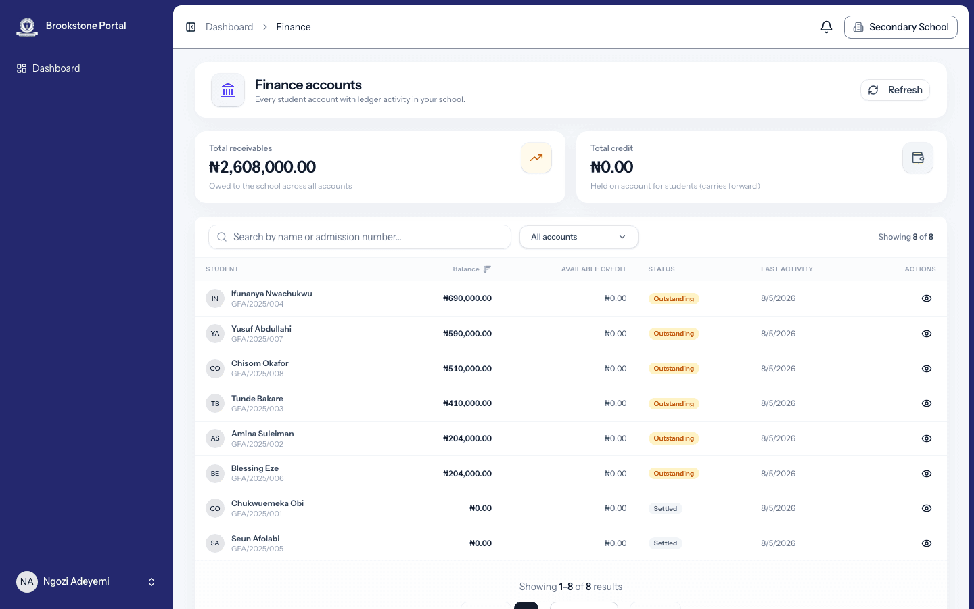This screenshot has width=974, height=609.
Task: Click the ₦2,608,000.00 total receivables value
Action: coord(262,167)
